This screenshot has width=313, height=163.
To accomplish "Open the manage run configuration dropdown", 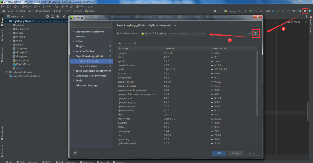I will 232,11.
